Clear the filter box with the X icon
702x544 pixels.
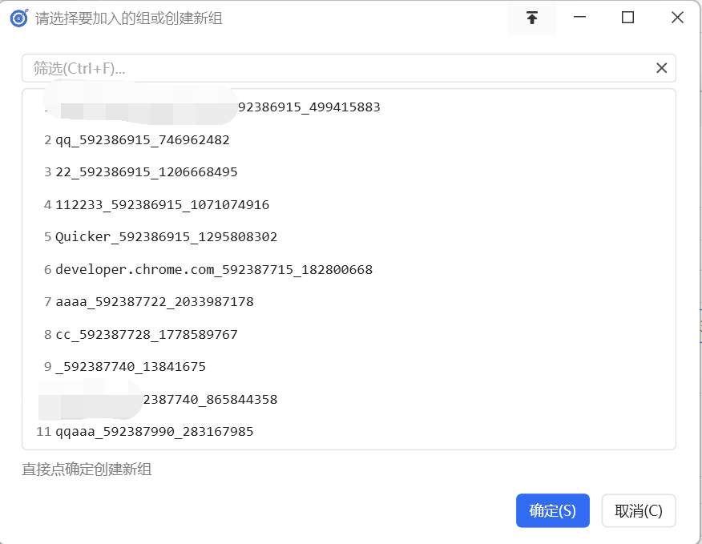tap(662, 68)
